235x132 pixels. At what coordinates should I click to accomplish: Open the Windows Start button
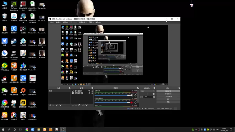[3, 129]
